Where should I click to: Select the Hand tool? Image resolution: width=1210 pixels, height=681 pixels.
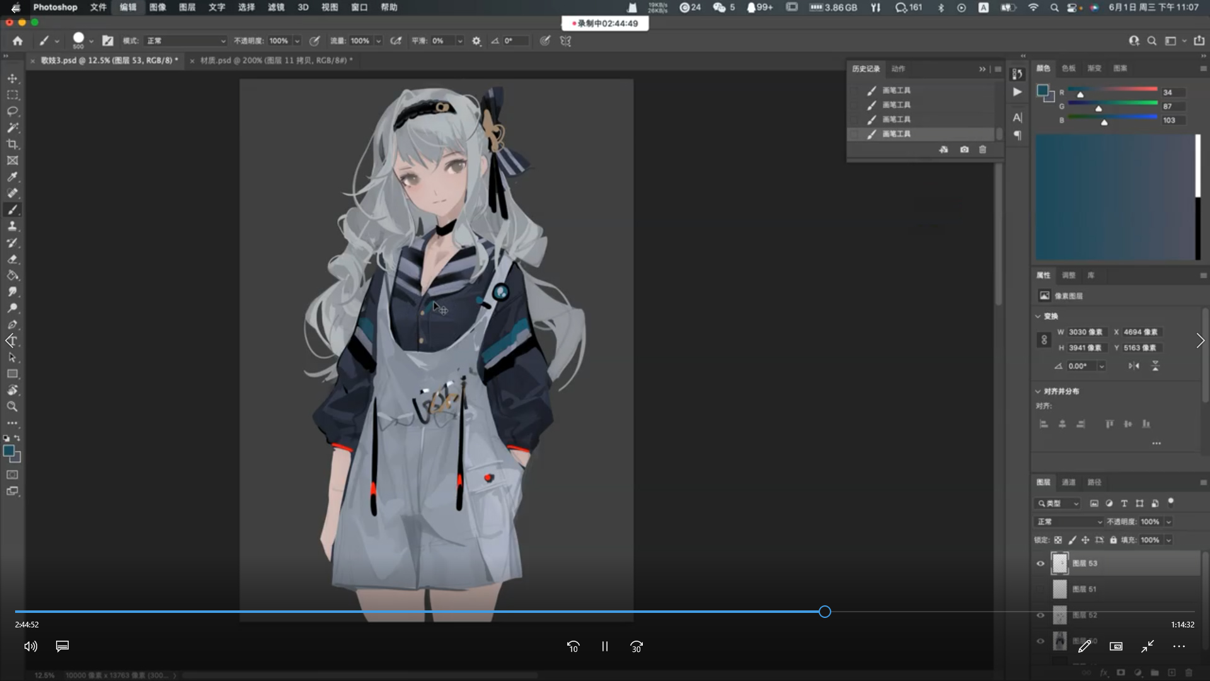(x=12, y=390)
